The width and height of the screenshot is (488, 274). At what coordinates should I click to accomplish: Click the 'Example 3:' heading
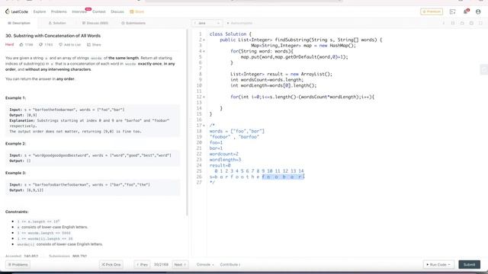[x=15, y=173]
